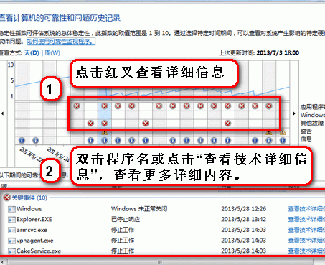Select the Windows entry in the event list

(29, 209)
